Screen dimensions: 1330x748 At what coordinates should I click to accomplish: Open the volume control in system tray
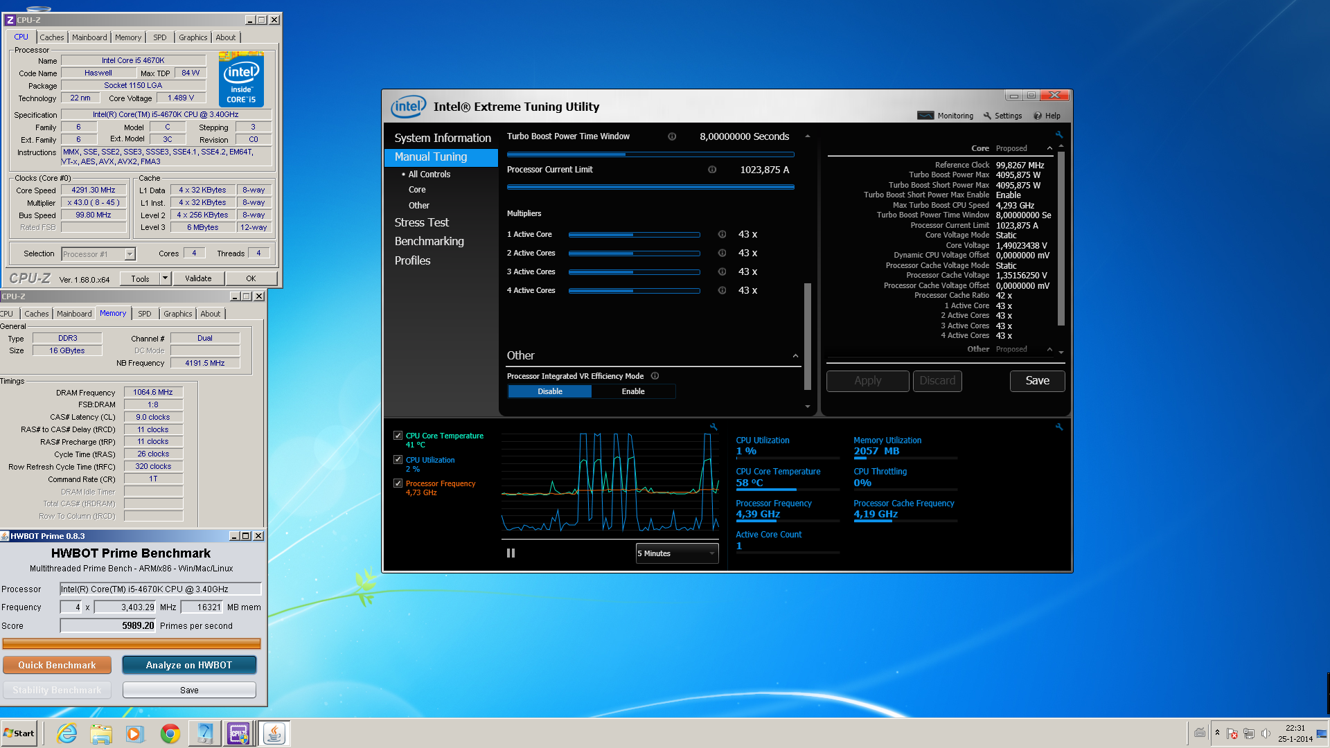point(1266,733)
